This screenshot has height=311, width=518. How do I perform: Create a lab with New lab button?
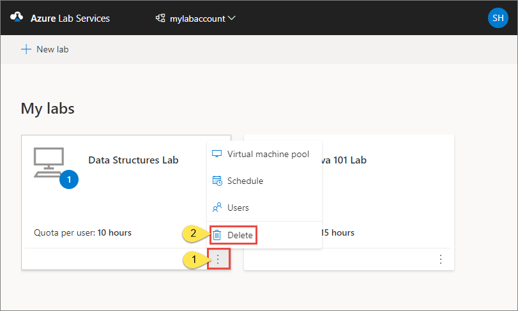tap(45, 50)
